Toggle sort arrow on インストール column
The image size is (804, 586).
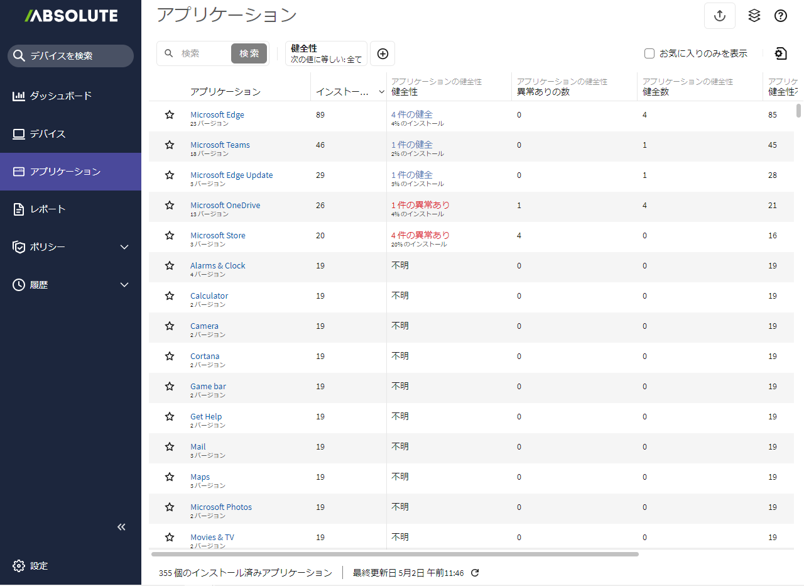381,92
